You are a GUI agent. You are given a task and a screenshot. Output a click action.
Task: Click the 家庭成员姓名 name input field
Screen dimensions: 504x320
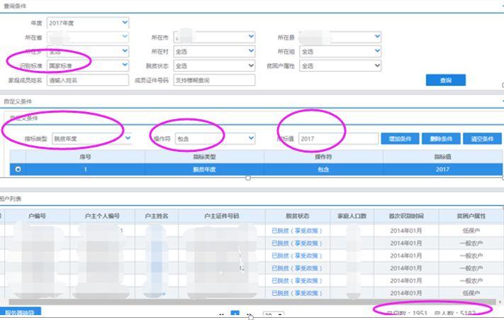[x=88, y=81]
